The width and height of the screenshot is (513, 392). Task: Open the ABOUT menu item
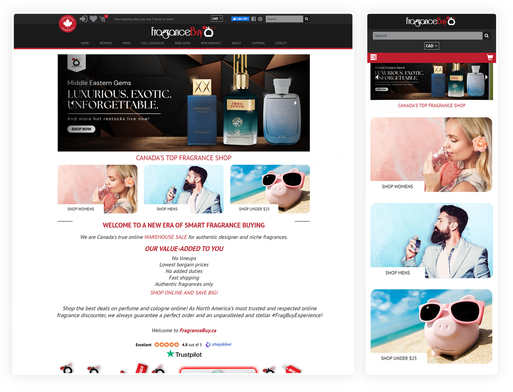click(x=236, y=43)
